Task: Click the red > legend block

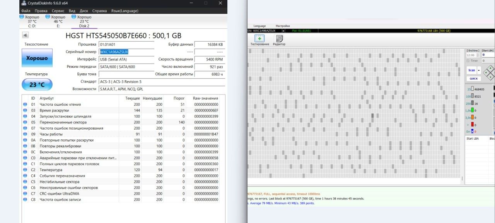Action: [473, 125]
